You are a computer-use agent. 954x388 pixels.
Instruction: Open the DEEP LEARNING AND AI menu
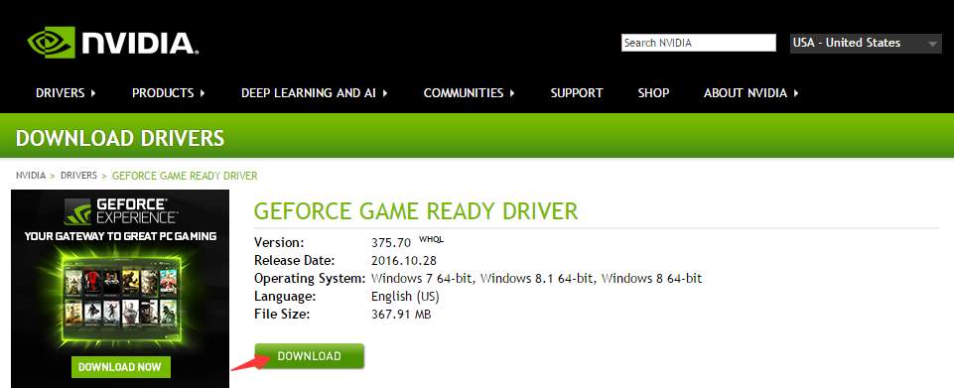pos(315,93)
